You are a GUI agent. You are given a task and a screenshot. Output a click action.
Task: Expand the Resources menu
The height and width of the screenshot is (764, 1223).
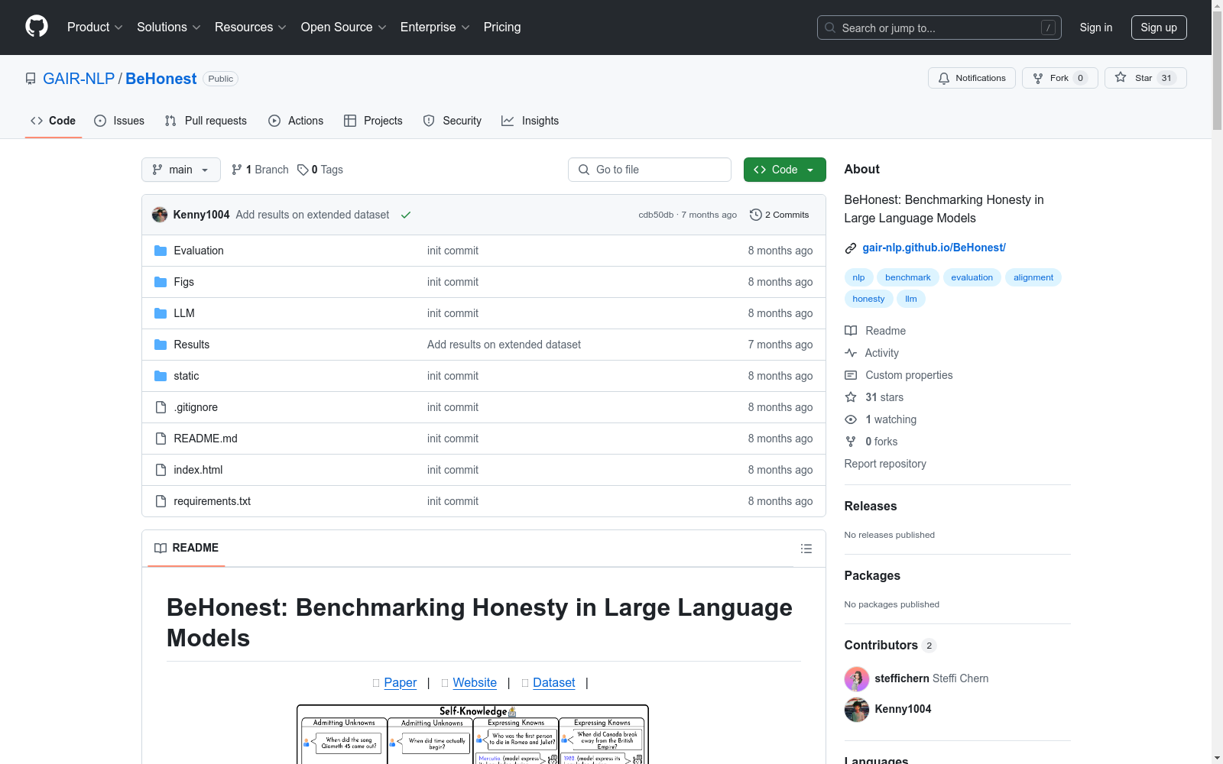251,28
